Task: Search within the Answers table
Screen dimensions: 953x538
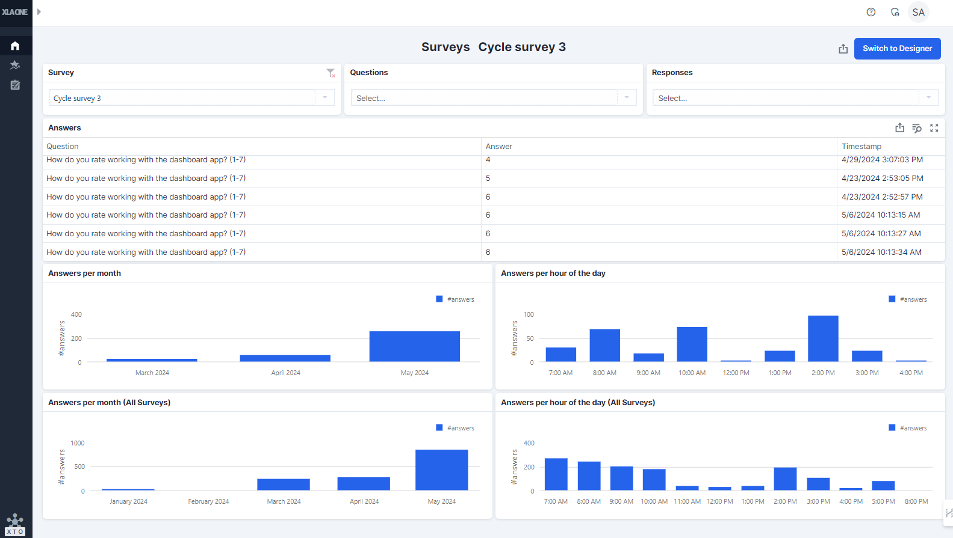Action: click(x=916, y=128)
